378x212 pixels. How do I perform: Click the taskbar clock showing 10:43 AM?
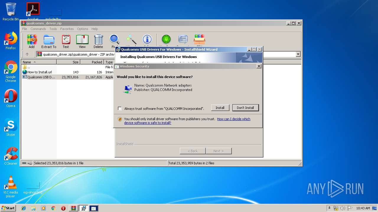(363, 208)
